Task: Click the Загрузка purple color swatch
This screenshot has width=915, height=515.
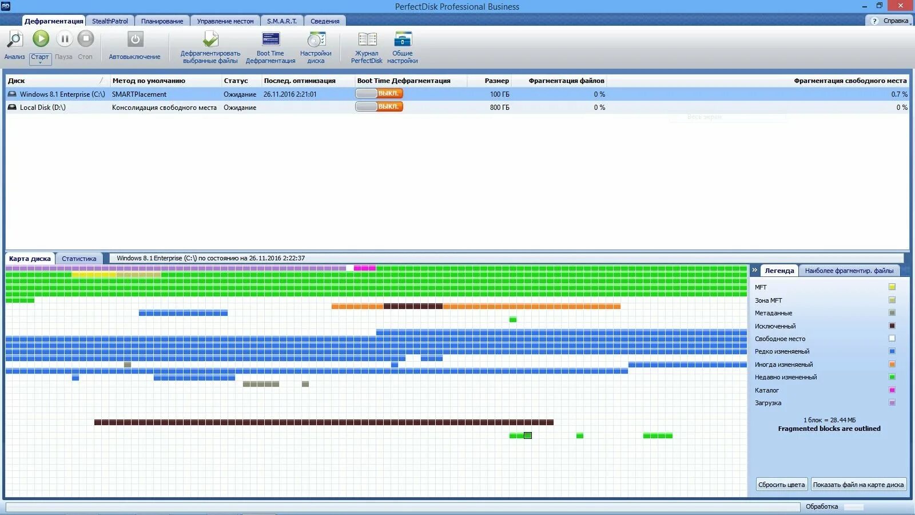Action: click(892, 403)
